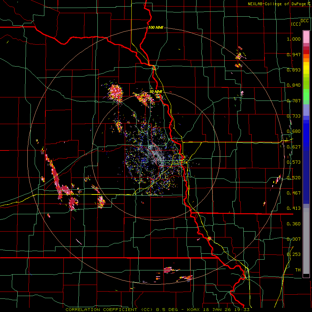The height and width of the screenshot is (312, 312).
Task: Select the 0.573 value on the CC scale
Action: tap(294, 162)
